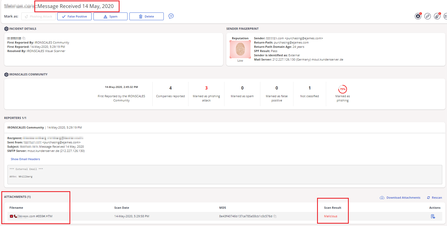The width and height of the screenshot is (447, 226).
Task: Select the '0 Marked as spam' stat
Action: tap(242, 92)
